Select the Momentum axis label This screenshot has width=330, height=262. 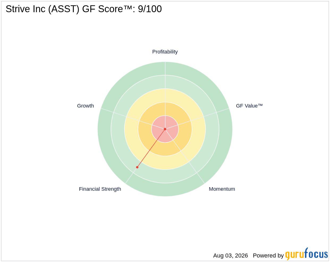coord(222,189)
